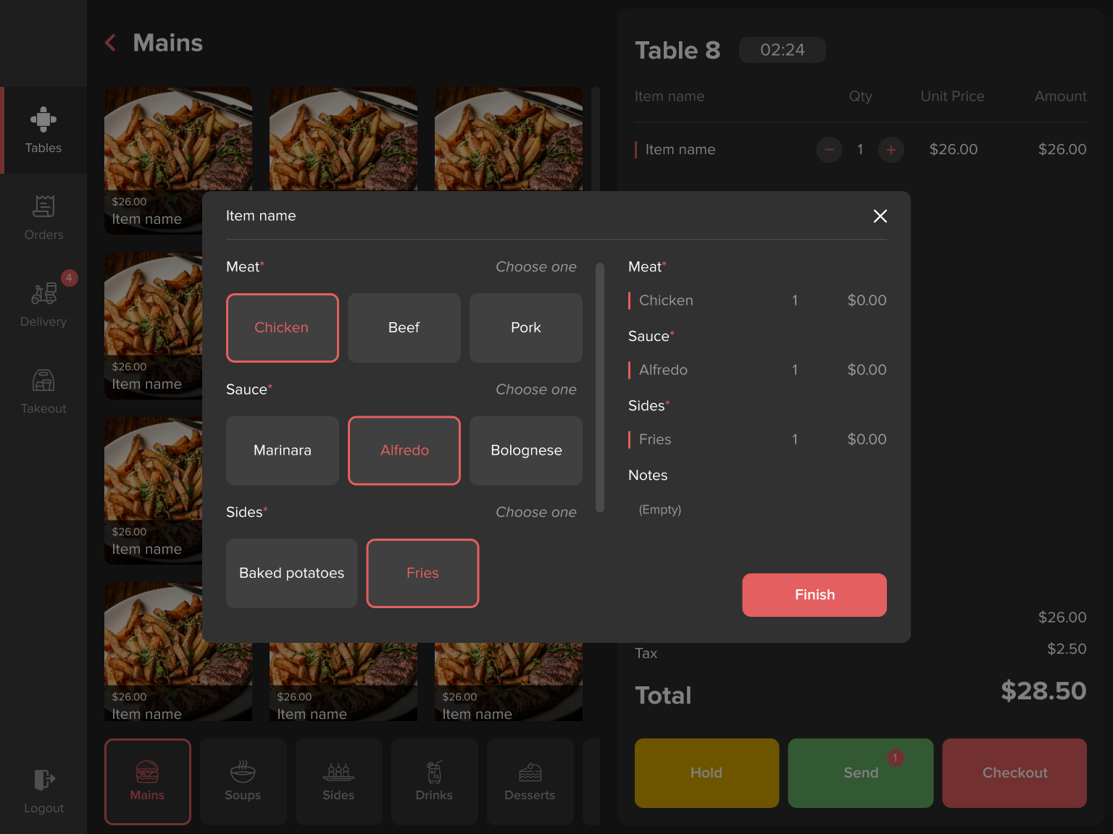Screen dimensions: 1113x834
Task: Choose Fries as the side
Action: [422, 573]
